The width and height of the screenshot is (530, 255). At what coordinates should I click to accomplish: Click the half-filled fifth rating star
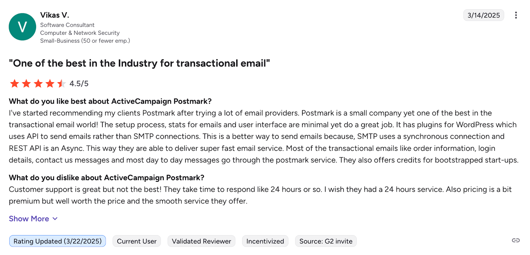[62, 83]
